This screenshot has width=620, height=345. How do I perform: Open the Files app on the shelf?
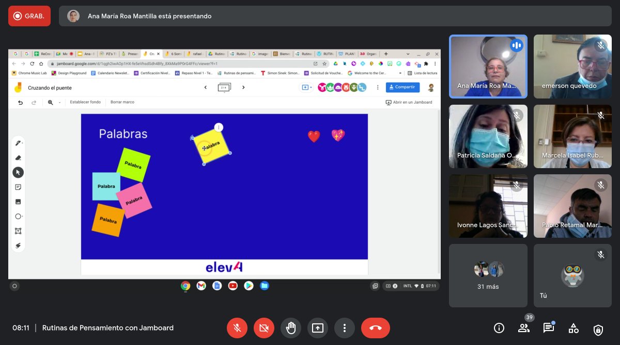click(265, 286)
